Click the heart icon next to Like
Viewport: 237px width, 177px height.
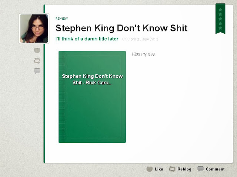pyautogui.click(x=150, y=169)
